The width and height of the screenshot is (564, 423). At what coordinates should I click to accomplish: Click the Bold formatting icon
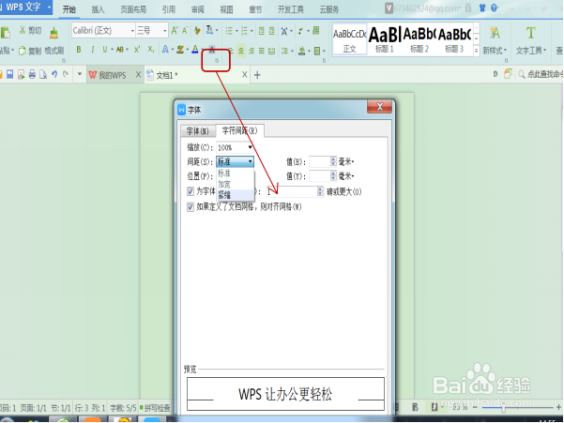tap(79, 50)
